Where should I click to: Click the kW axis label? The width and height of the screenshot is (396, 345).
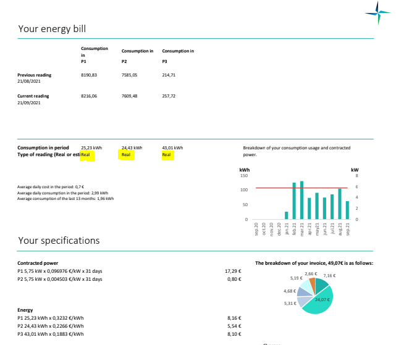tap(355, 170)
